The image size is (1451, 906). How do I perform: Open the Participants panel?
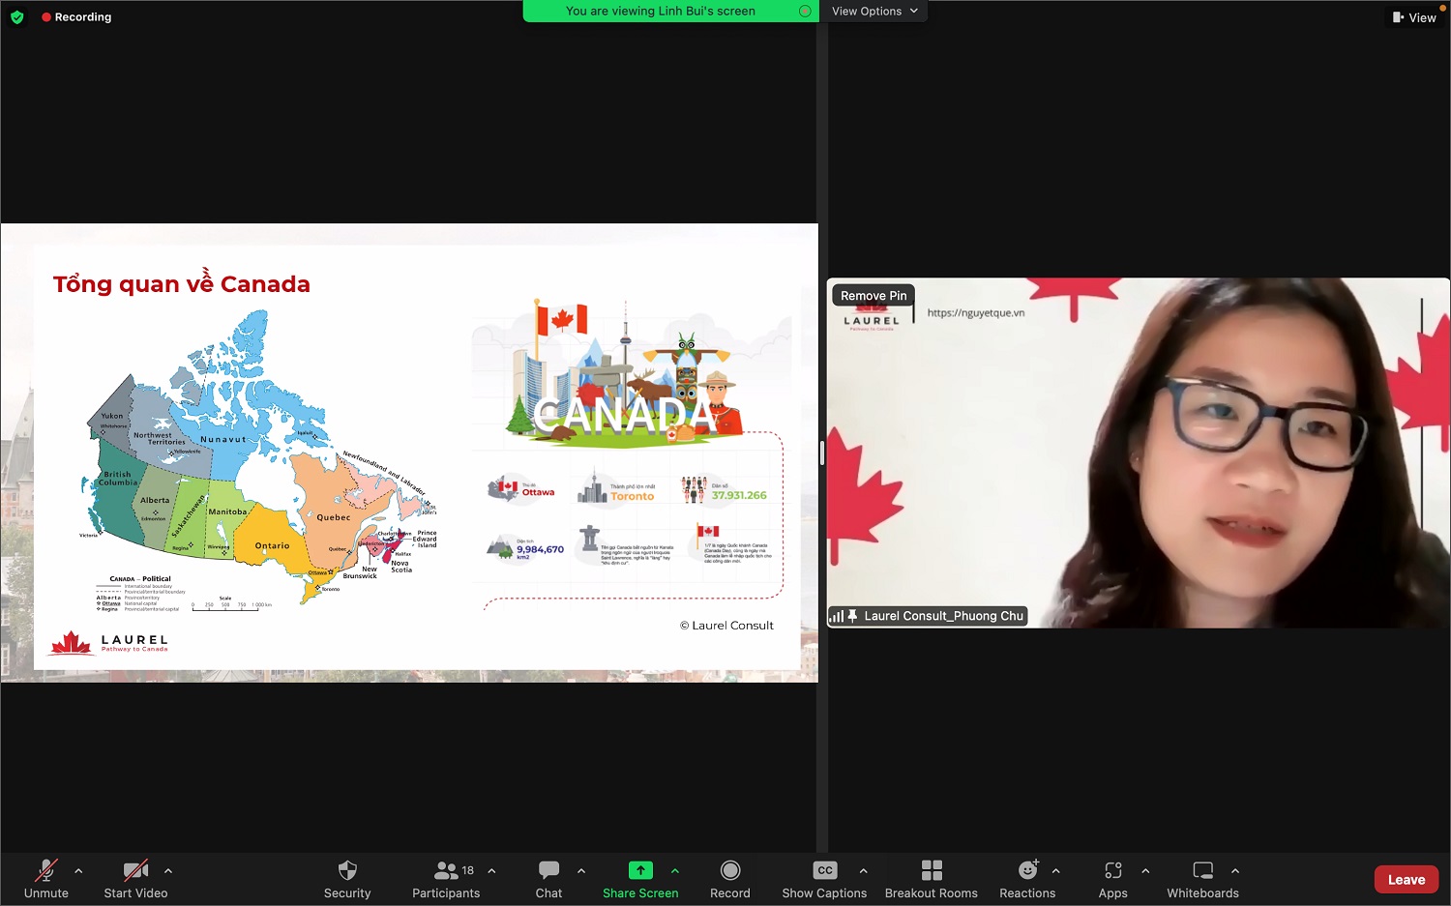[446, 878]
